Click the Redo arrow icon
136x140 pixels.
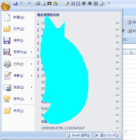pos(30,3)
